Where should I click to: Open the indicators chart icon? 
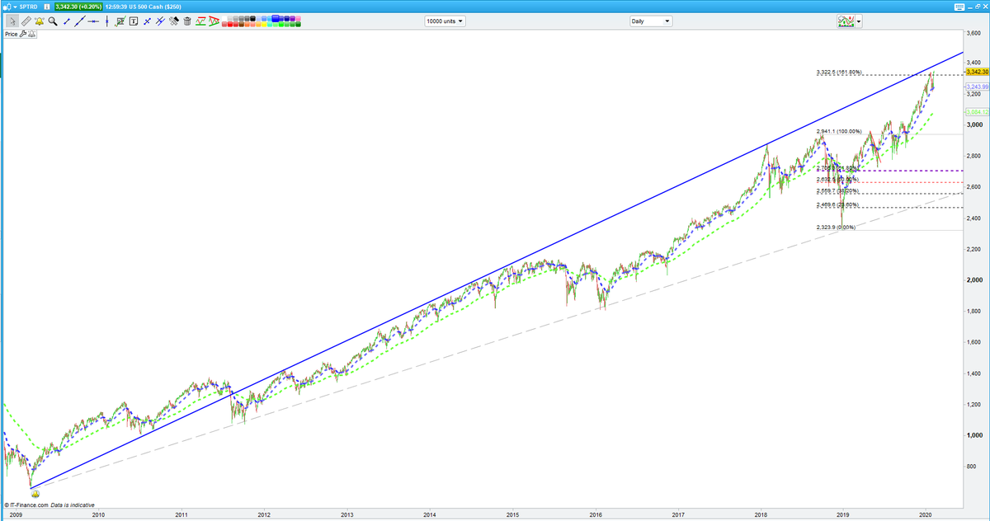pos(846,21)
